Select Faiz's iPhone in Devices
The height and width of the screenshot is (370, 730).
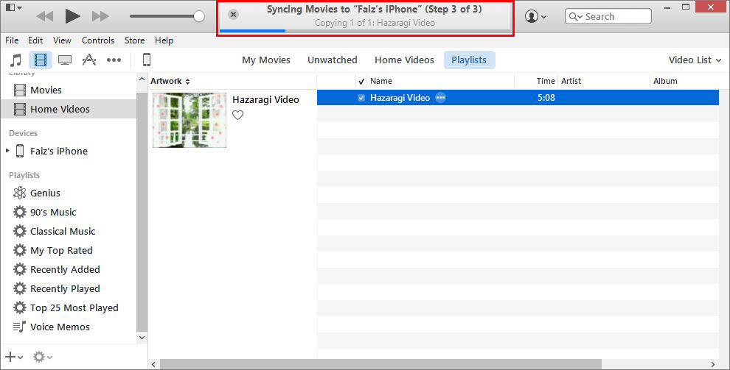click(59, 151)
